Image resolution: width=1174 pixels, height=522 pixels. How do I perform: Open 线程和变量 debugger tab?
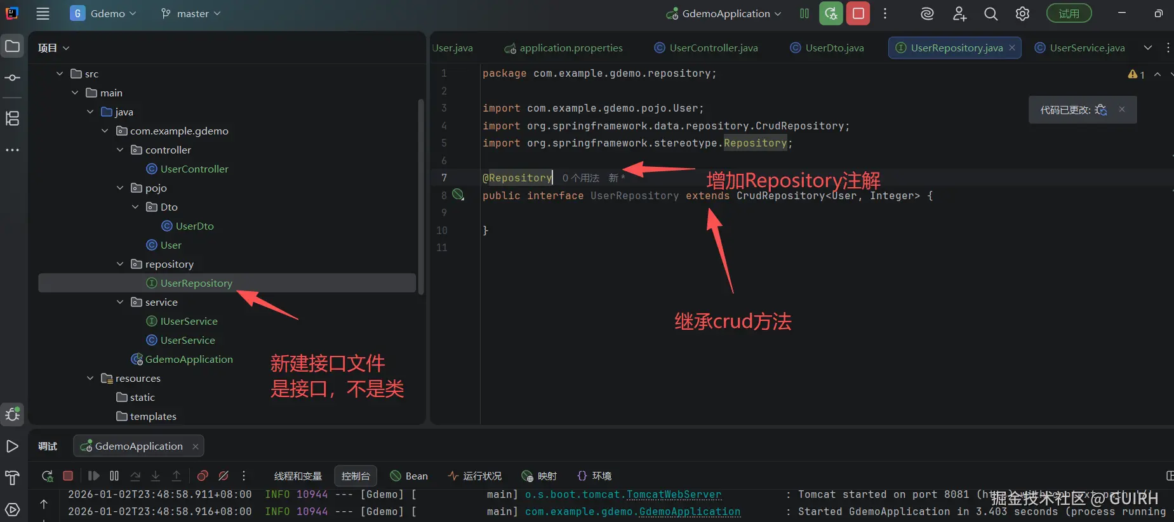(x=298, y=476)
